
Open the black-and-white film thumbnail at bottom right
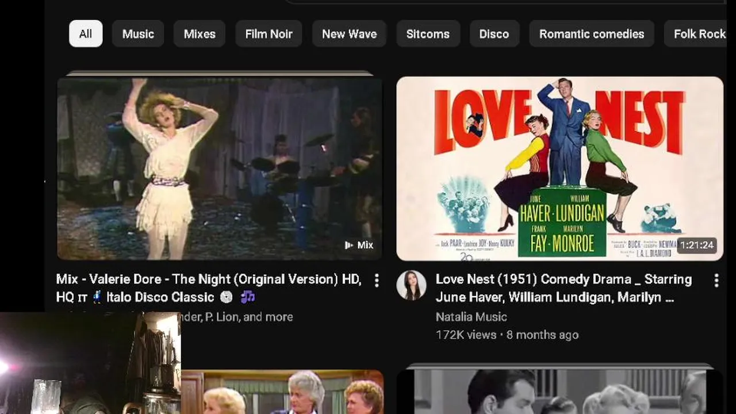pos(559,391)
